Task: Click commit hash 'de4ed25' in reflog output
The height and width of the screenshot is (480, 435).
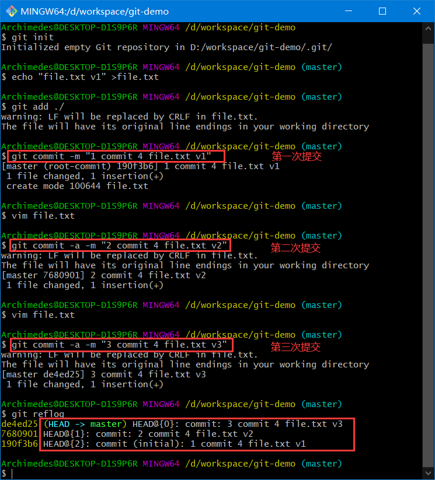Action: coord(19,424)
